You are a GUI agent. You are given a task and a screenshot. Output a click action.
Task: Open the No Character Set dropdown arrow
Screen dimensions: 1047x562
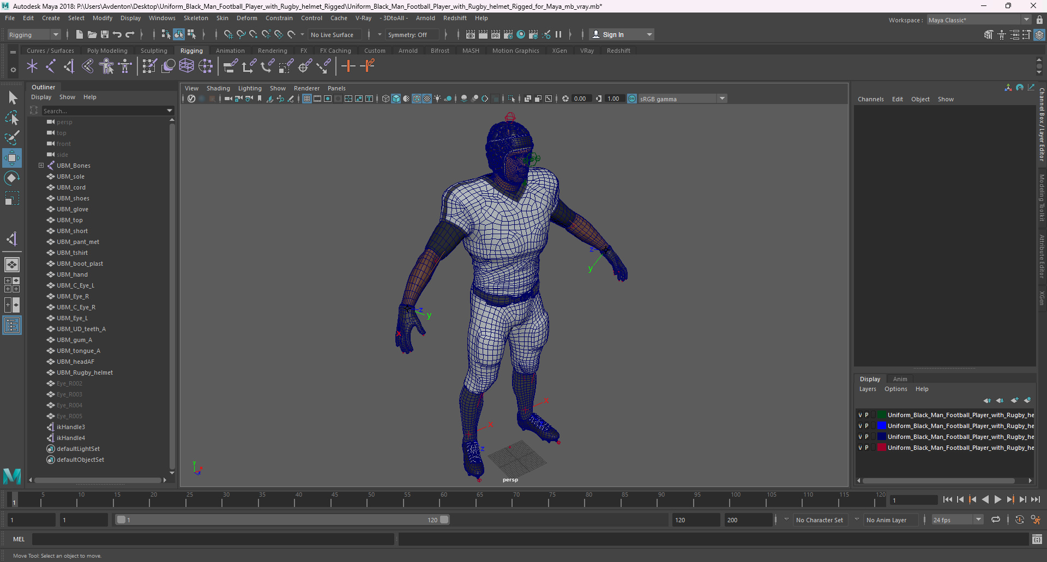pos(786,520)
